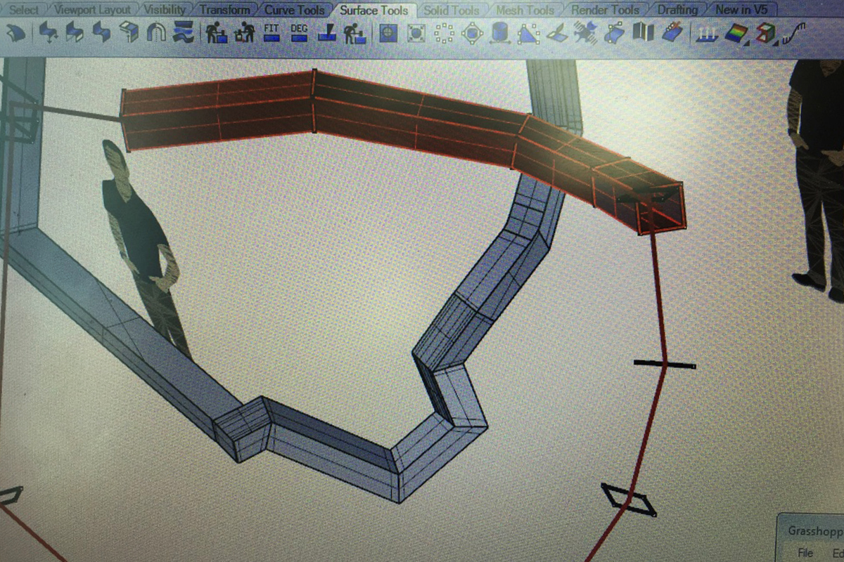This screenshot has width=844, height=562.
Task: Switch to the Curve Tools tab
Action: (x=295, y=10)
